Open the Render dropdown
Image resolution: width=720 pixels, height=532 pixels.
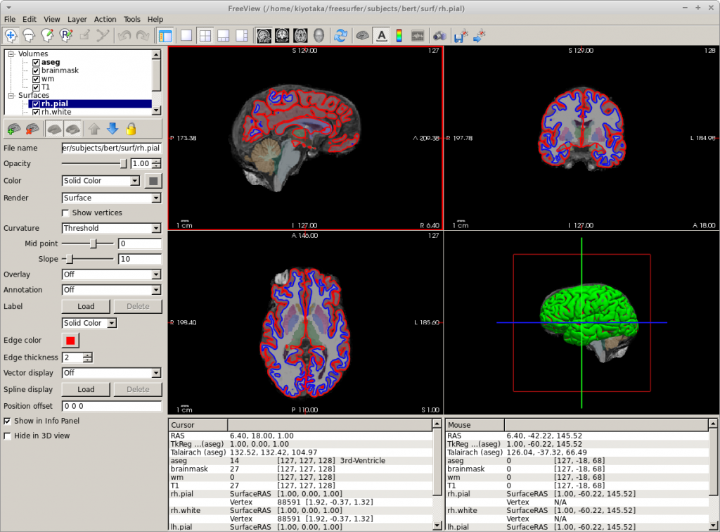click(x=112, y=198)
